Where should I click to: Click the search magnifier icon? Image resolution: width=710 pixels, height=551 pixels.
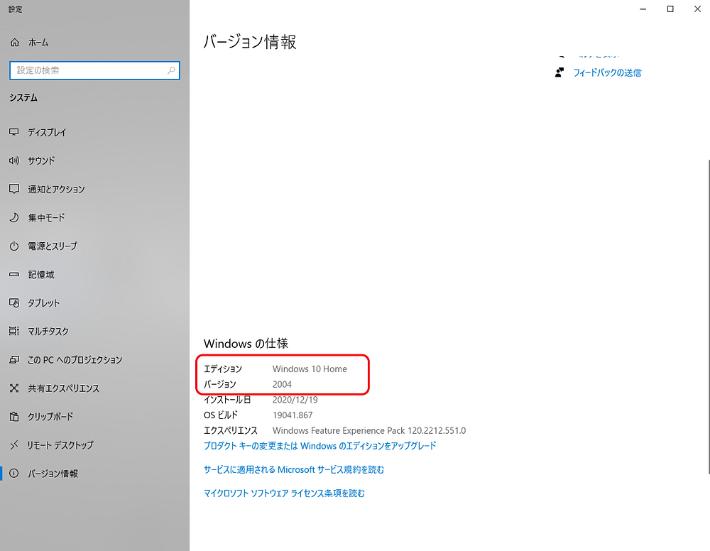click(171, 70)
